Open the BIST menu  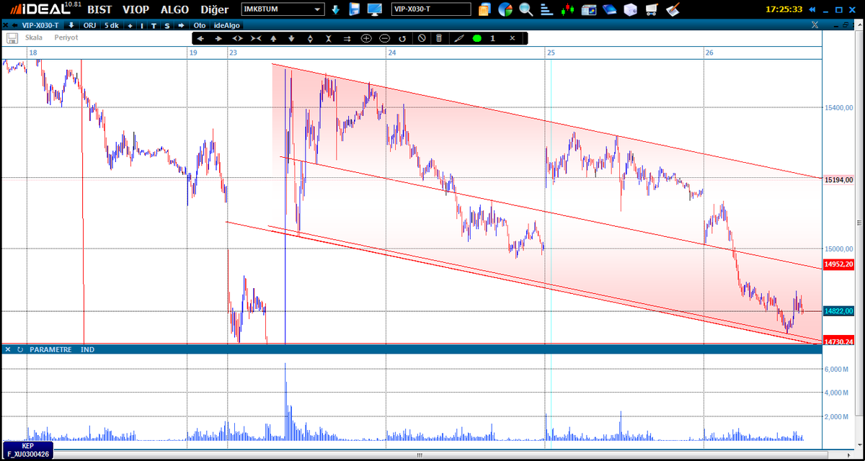99,9
